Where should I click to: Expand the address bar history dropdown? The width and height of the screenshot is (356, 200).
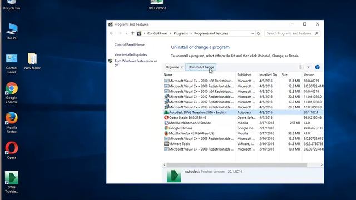tap(253, 33)
